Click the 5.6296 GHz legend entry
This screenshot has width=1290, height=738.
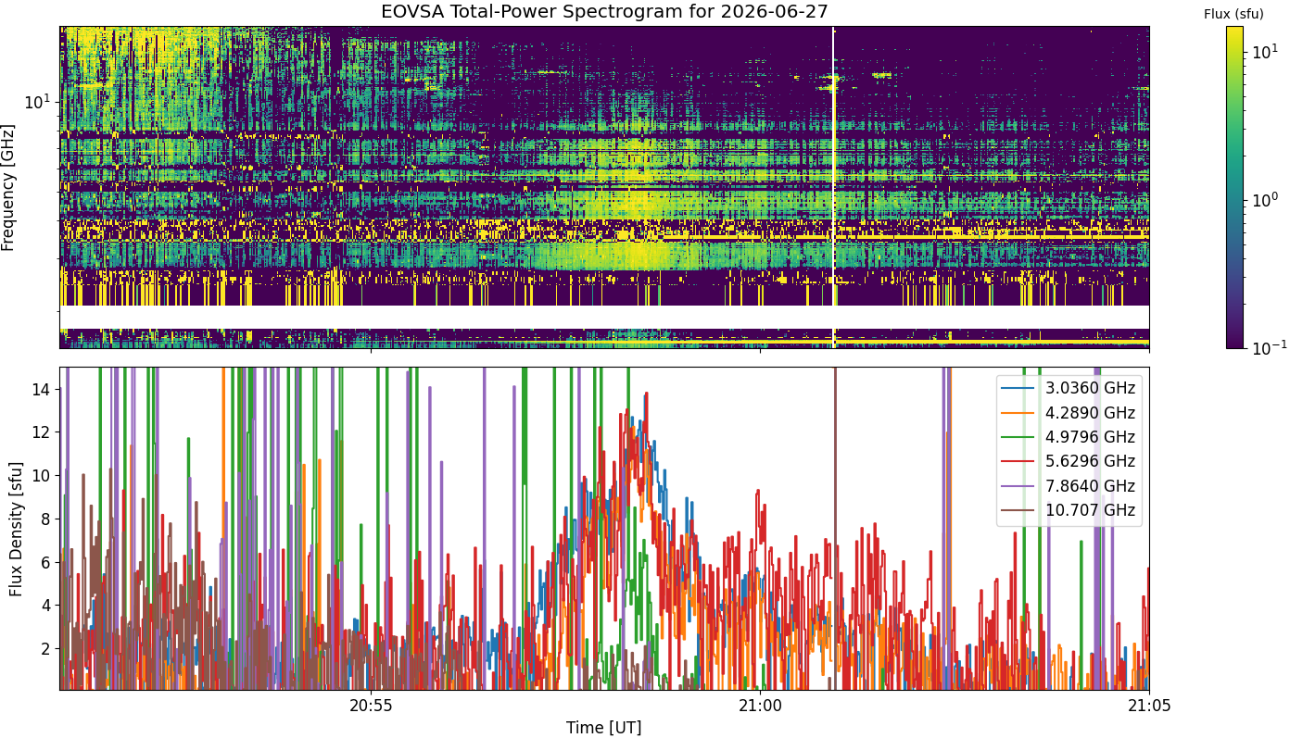[1069, 461]
